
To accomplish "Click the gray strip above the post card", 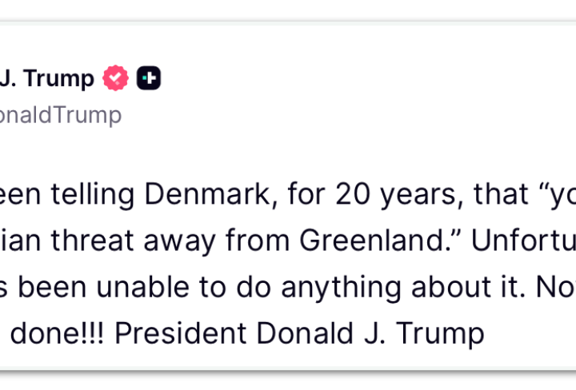I will (288, 10).
